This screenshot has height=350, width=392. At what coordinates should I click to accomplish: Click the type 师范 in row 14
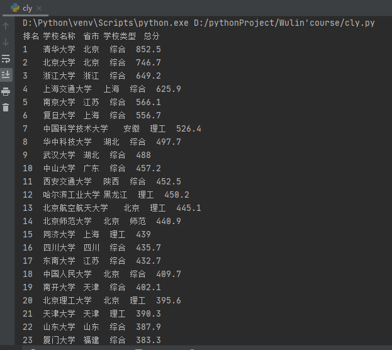(138, 221)
